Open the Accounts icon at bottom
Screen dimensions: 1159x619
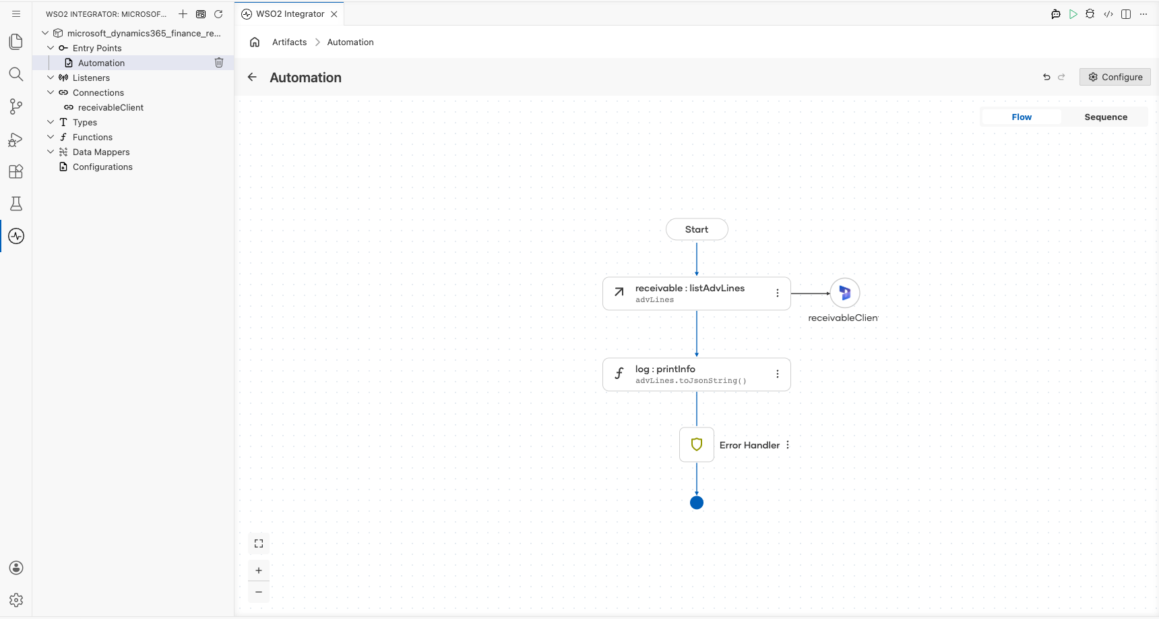16,568
